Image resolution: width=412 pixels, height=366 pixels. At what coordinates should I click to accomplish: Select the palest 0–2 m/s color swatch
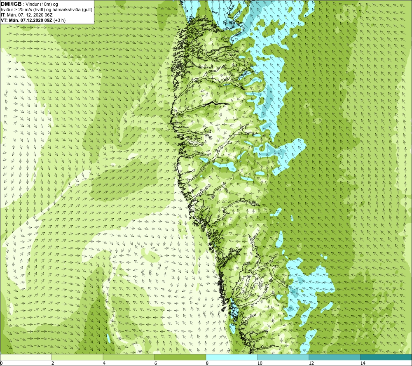tap(26, 357)
